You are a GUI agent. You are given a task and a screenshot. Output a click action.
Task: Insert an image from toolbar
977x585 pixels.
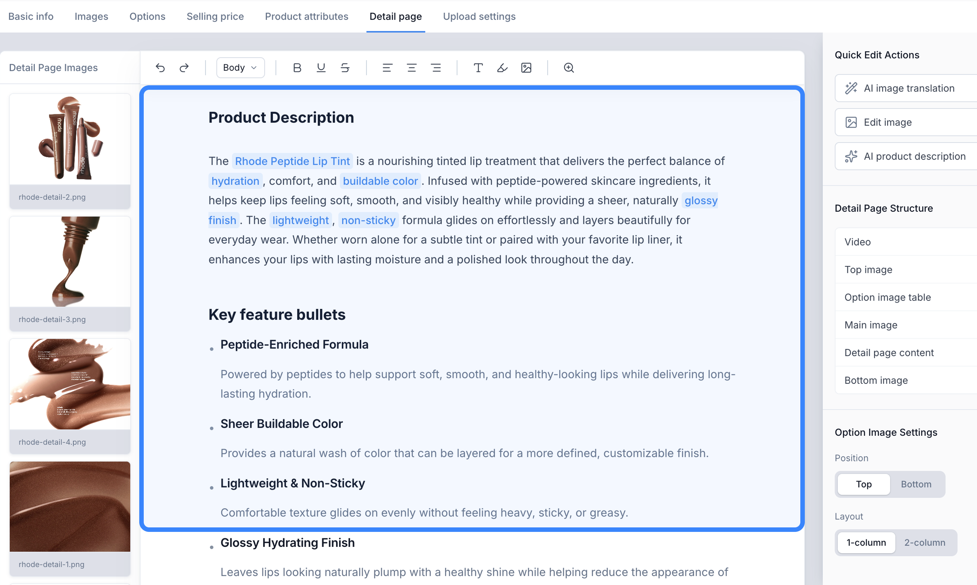click(x=526, y=68)
